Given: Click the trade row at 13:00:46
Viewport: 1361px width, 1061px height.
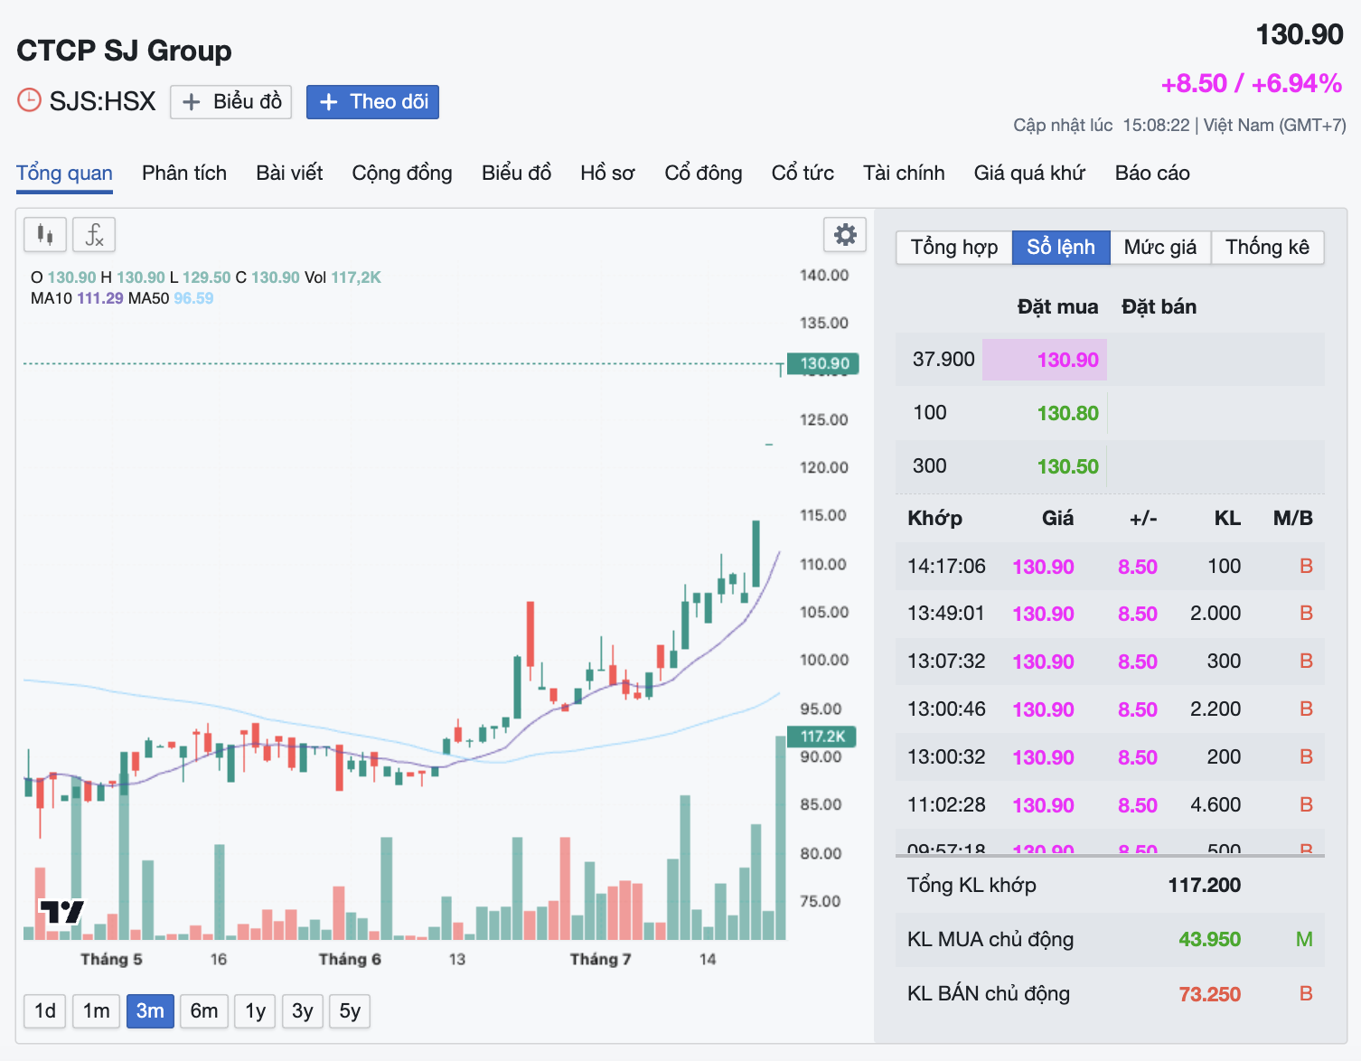Looking at the screenshot, I should (x=1110, y=709).
